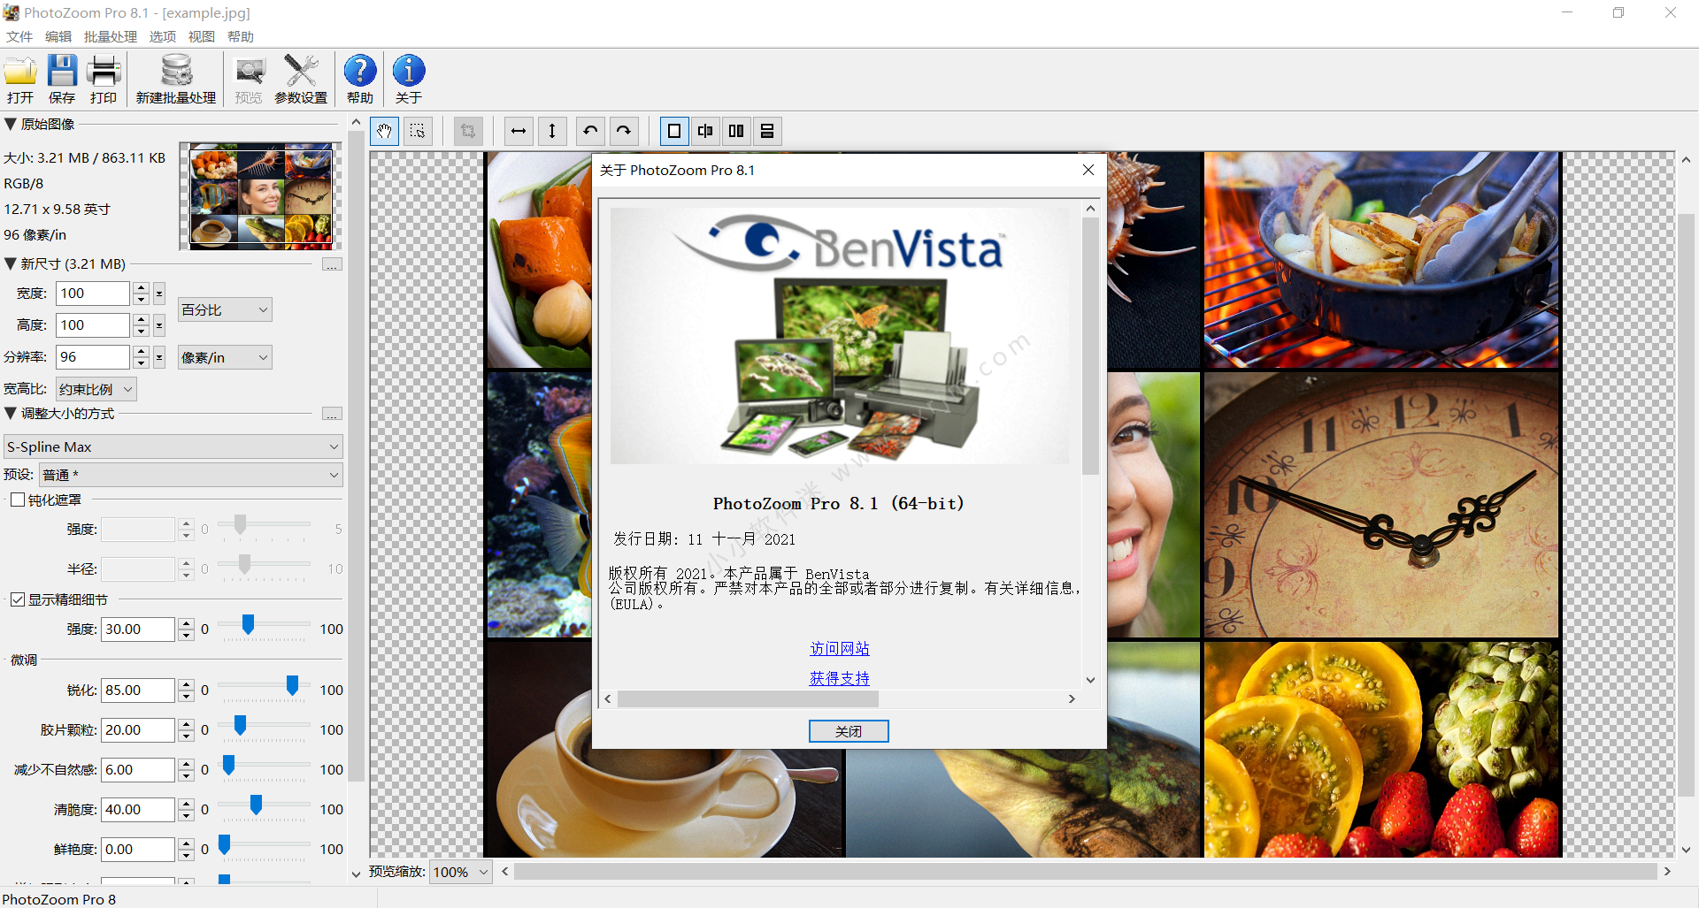Click the 宽度 input field
Screen dimensions: 1699x908
coord(93,294)
